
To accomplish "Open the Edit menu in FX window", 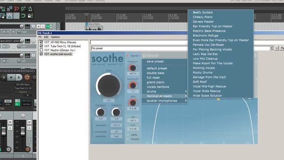I will coord(46,37).
